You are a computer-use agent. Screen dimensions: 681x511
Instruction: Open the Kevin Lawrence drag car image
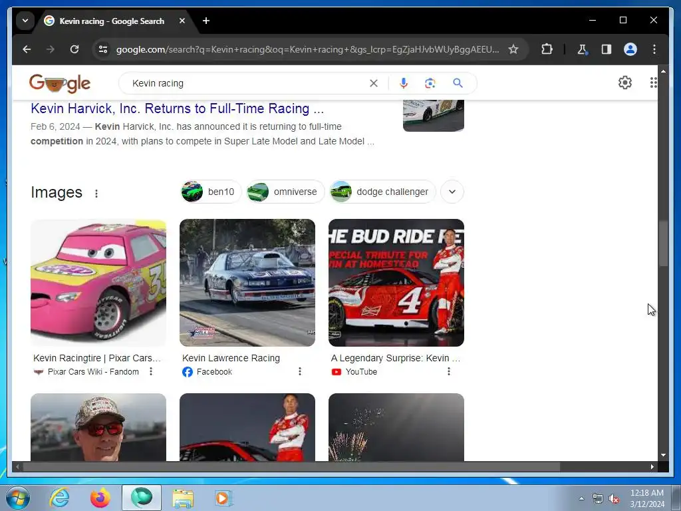tap(247, 283)
